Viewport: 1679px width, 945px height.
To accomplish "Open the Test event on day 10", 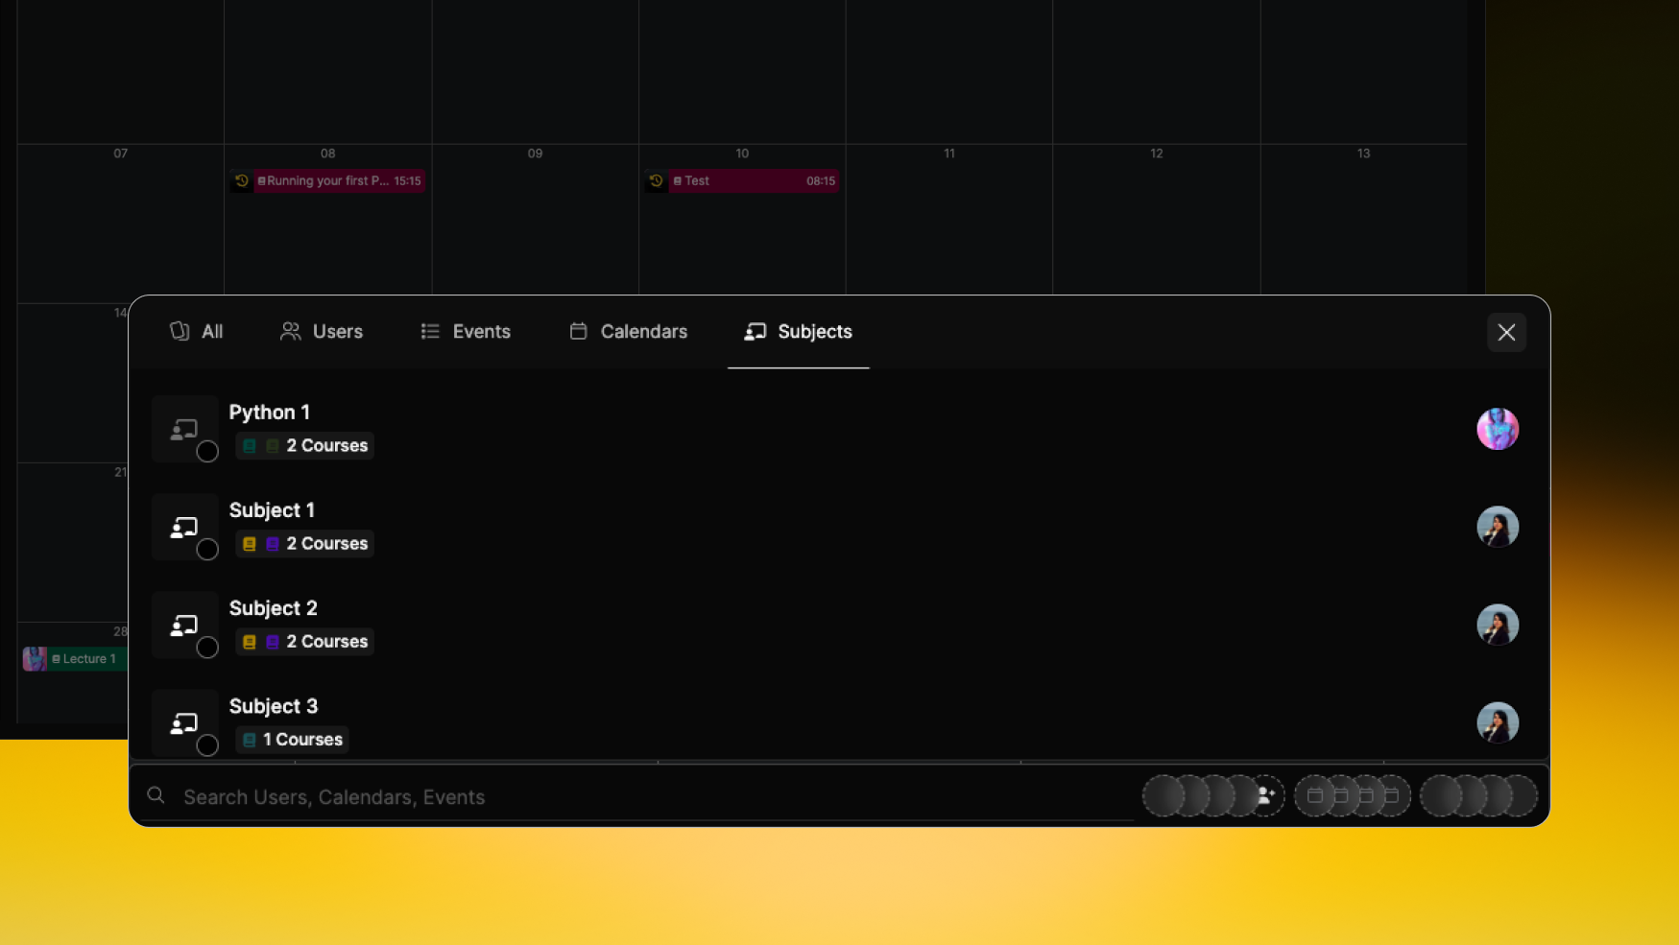I will [742, 181].
